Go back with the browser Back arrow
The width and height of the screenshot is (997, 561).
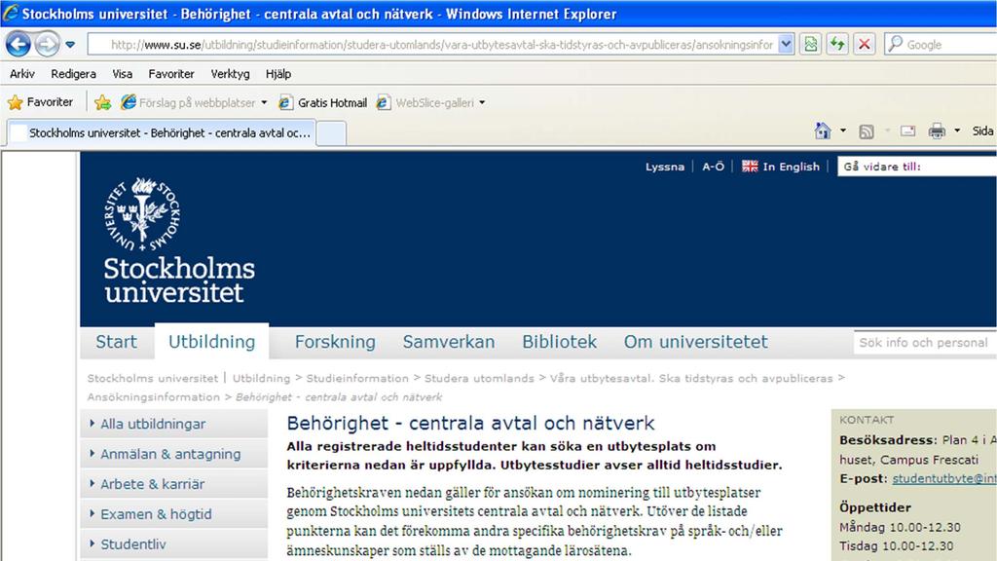pos(18,45)
